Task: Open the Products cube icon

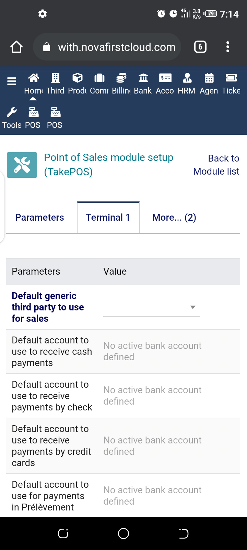Action: pos(78,78)
